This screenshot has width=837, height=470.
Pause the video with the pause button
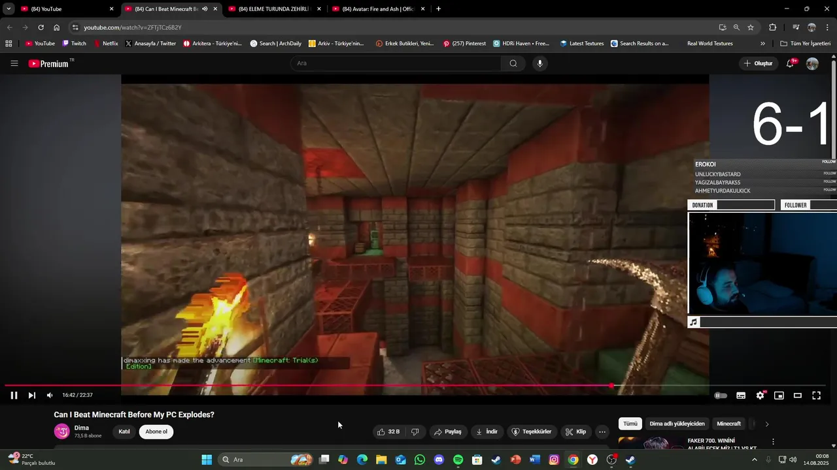coord(14,395)
